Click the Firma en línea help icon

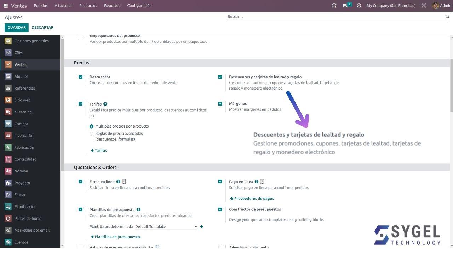click(118, 182)
